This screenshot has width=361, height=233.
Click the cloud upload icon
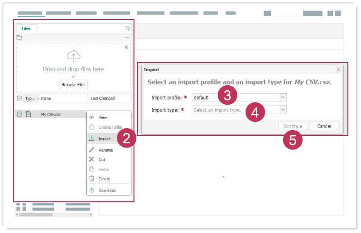(x=73, y=56)
